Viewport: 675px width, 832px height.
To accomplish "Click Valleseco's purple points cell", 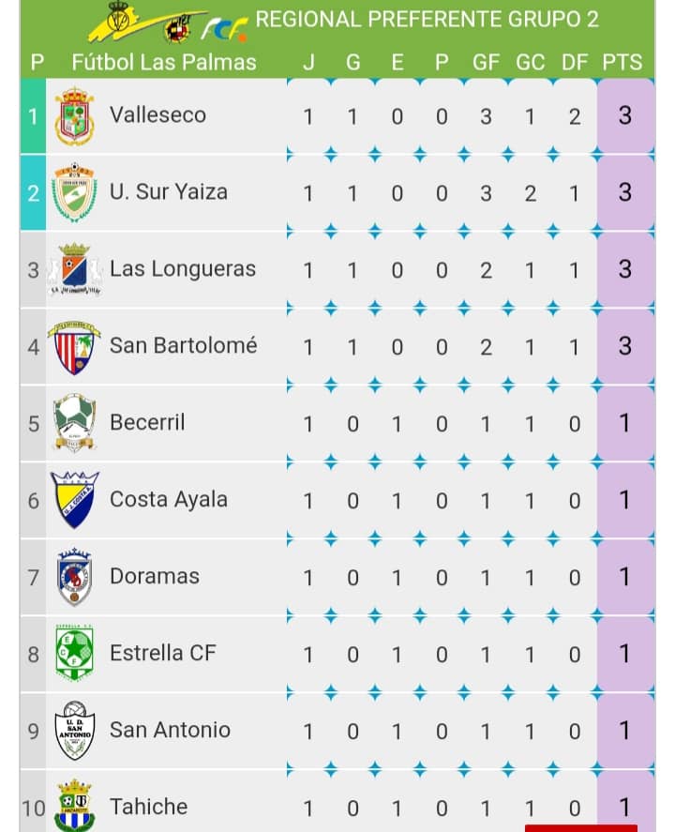I will [625, 116].
